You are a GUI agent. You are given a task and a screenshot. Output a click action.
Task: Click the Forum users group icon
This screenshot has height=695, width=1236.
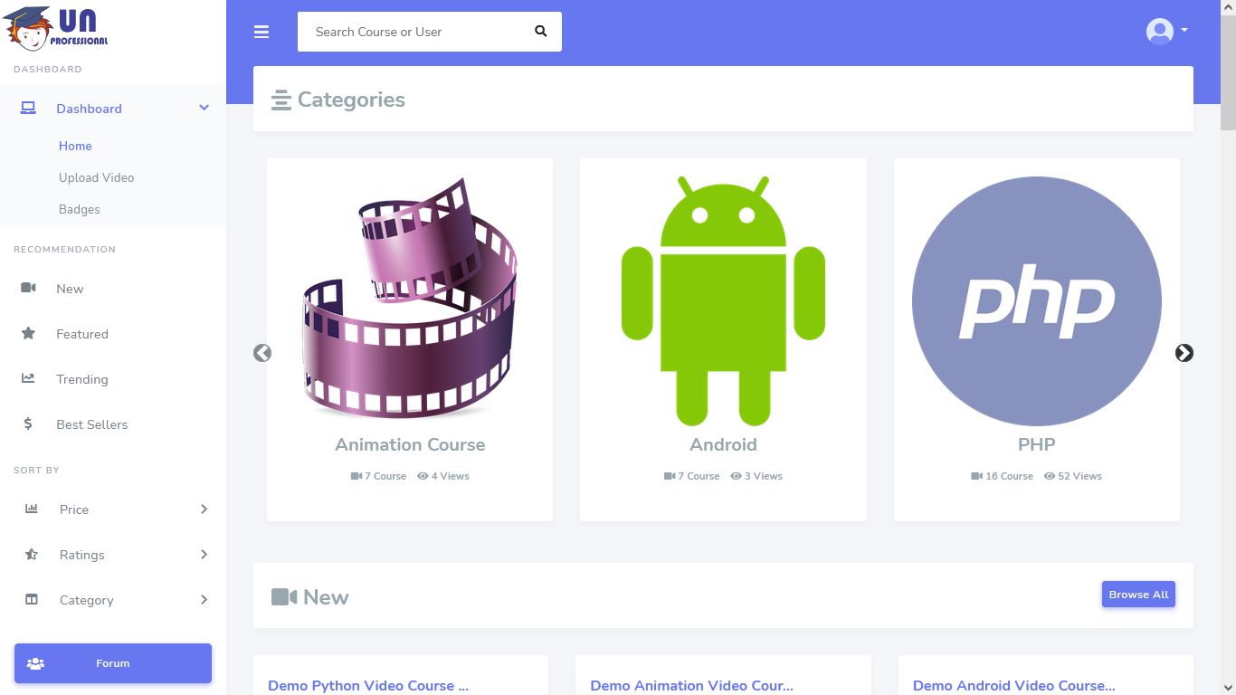pyautogui.click(x=36, y=663)
